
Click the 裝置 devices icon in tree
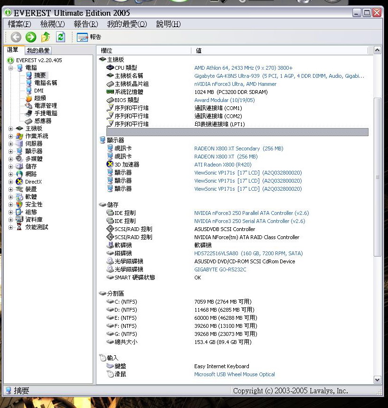pyautogui.click(x=19, y=189)
